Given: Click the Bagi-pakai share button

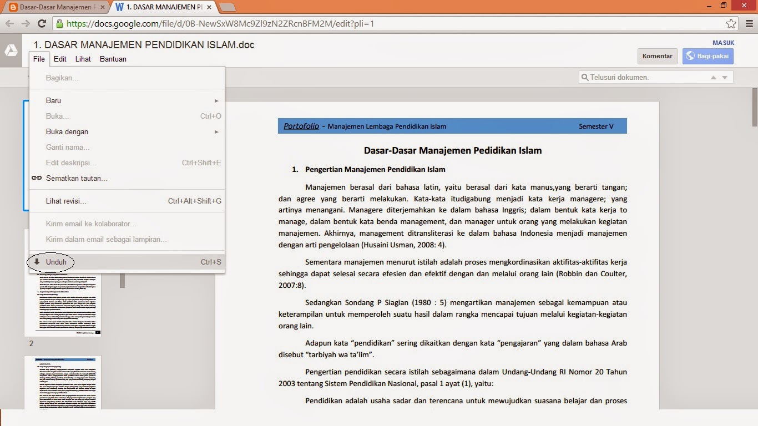Looking at the screenshot, I should 708,56.
